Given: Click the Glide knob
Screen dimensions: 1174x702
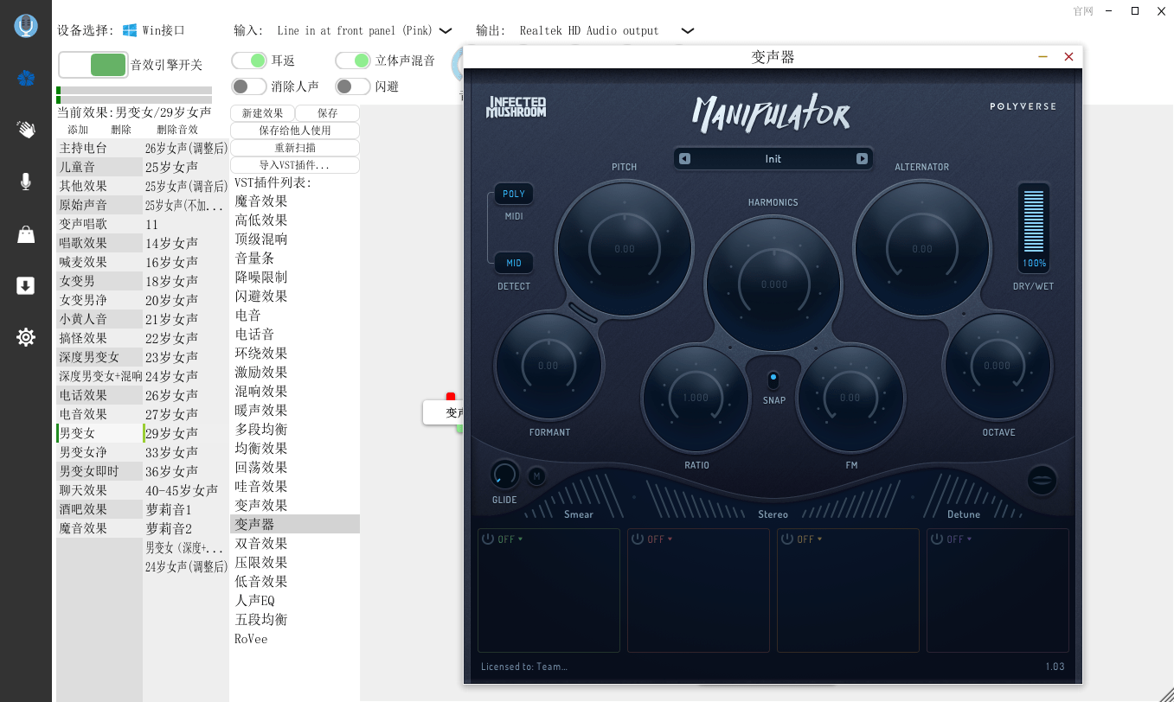Looking at the screenshot, I should (x=504, y=475).
